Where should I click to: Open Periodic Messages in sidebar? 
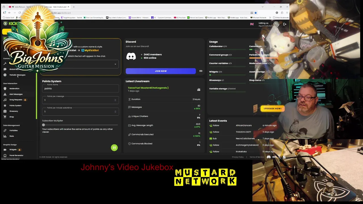pos(17,75)
